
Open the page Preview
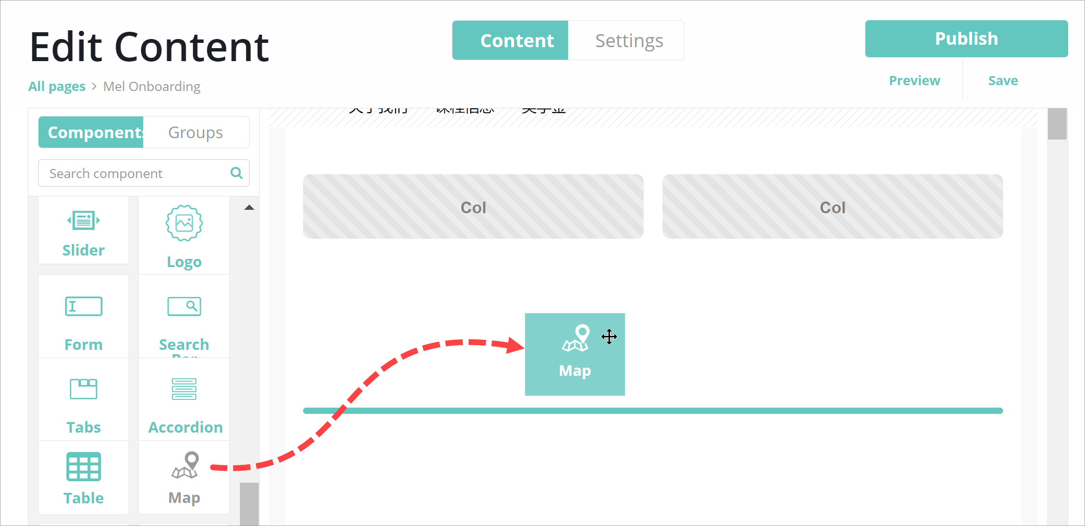914,80
